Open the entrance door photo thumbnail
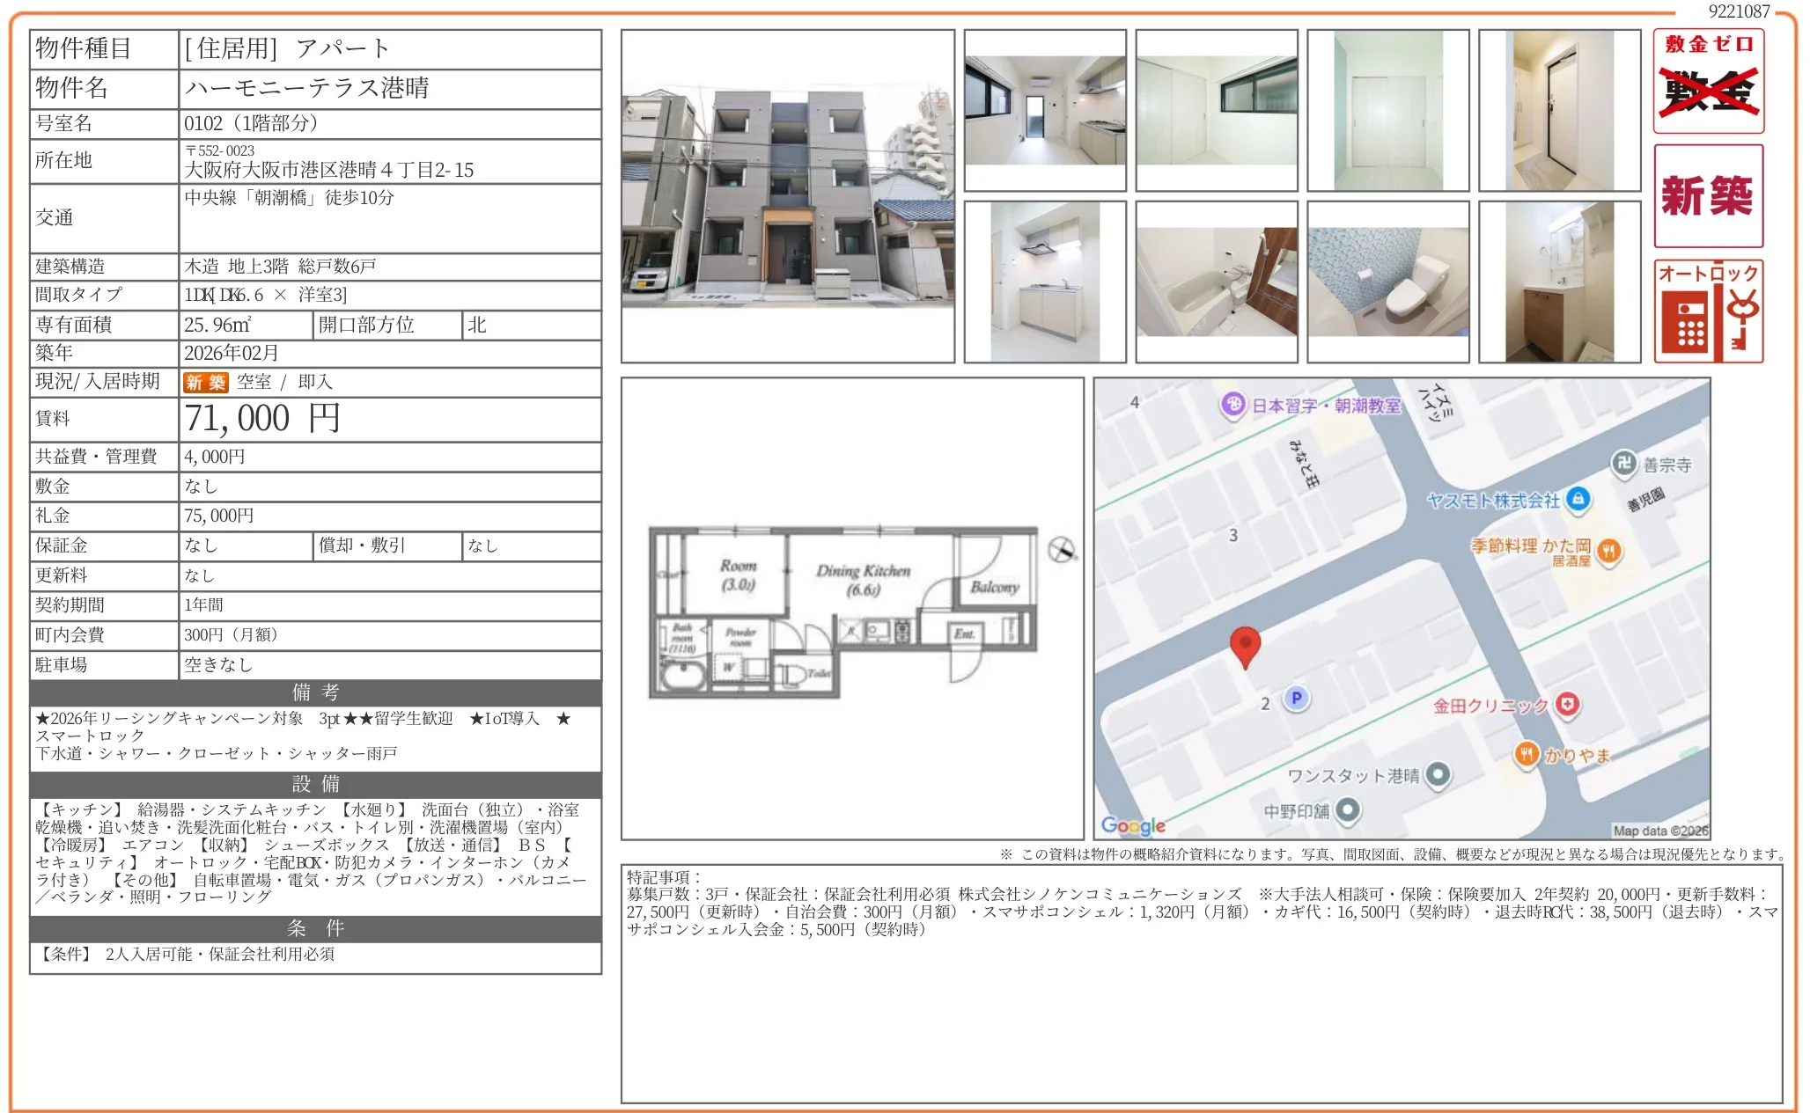This screenshot has height=1113, width=1810. tap(1559, 110)
